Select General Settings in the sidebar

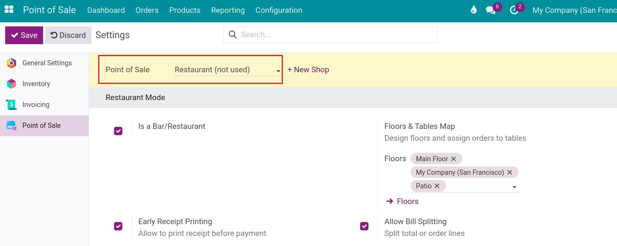[x=44, y=63]
